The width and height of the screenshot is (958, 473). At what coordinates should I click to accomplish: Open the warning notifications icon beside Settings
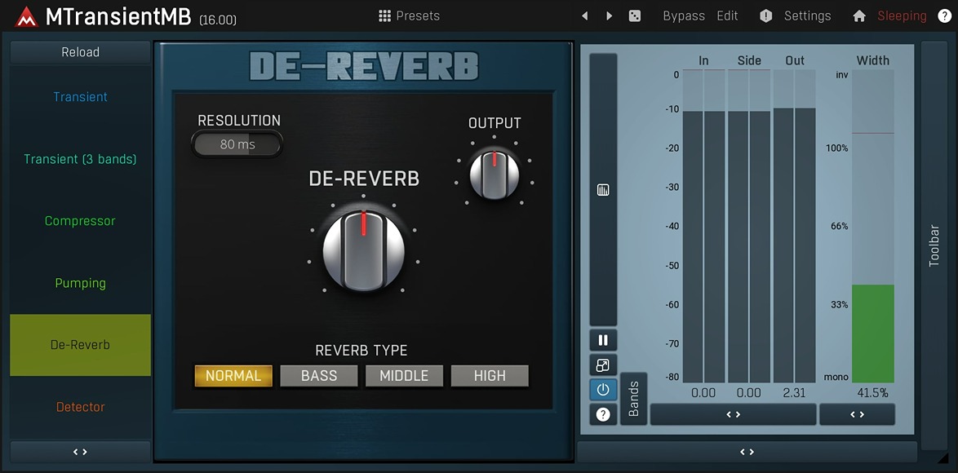pos(765,15)
